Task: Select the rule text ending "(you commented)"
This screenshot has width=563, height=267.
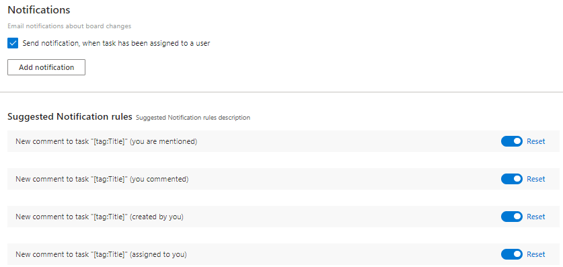Action: pos(102,179)
